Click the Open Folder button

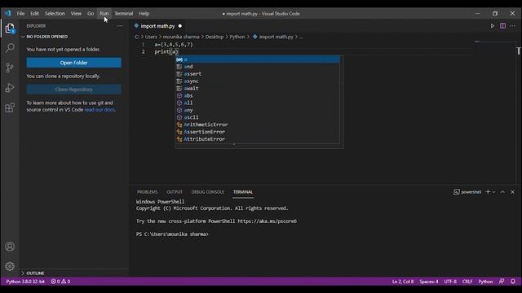click(74, 63)
